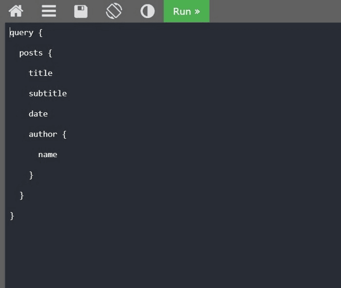Click the 'title' field in the query
Screen dimensions: 341x288
click(40, 73)
